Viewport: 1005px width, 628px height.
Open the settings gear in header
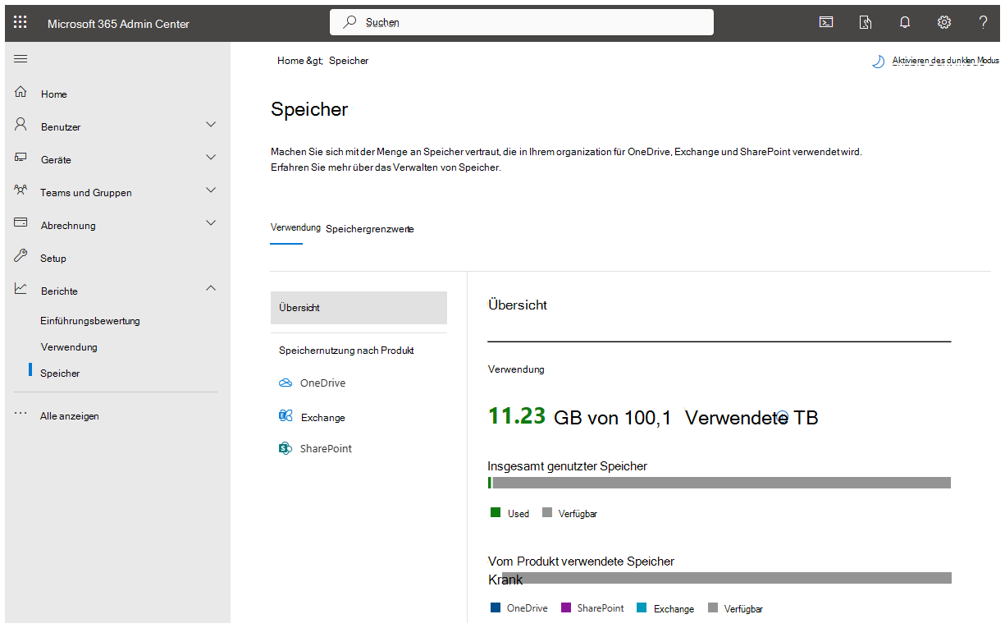[x=944, y=23]
